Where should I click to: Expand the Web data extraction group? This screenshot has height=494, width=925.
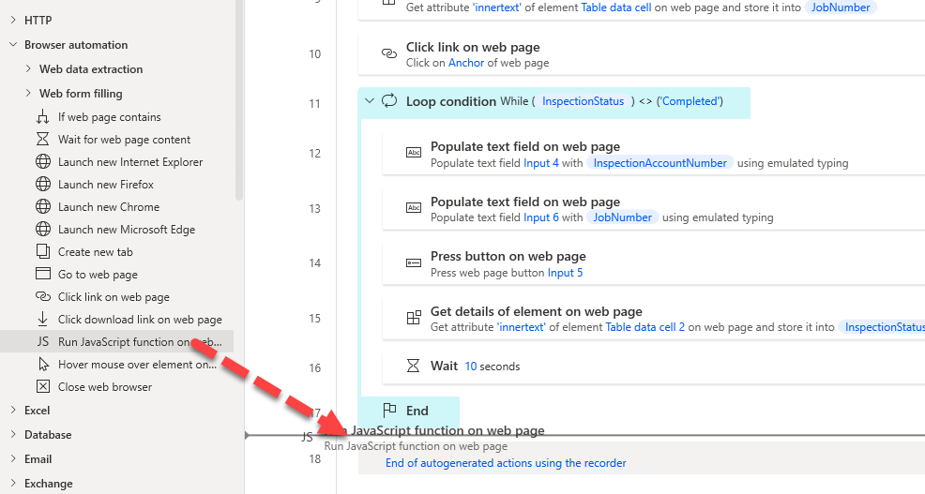pyautogui.click(x=28, y=69)
